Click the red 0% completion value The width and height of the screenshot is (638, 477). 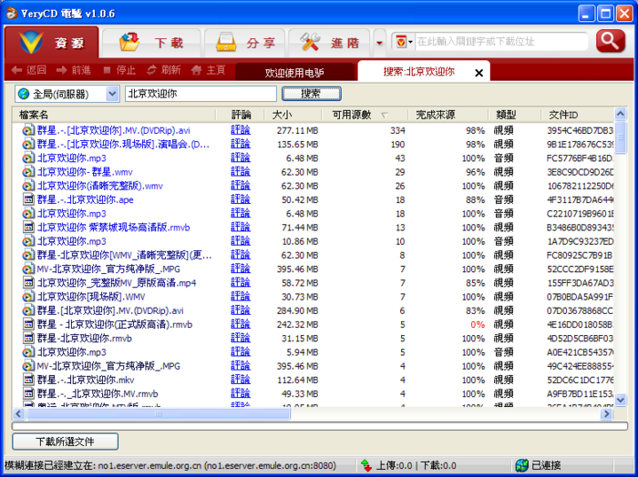(478, 325)
